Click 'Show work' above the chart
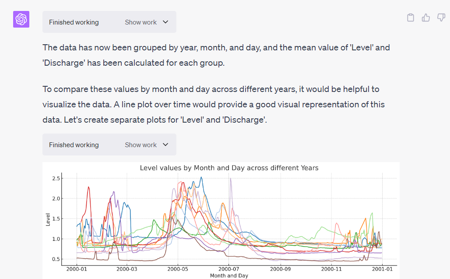This screenshot has width=450, height=279. 141,145
